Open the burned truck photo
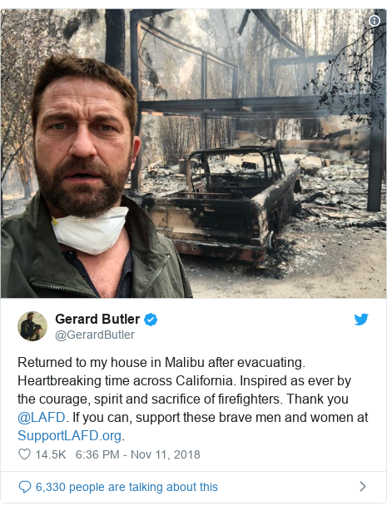This screenshot has width=387, height=511. tap(193, 153)
